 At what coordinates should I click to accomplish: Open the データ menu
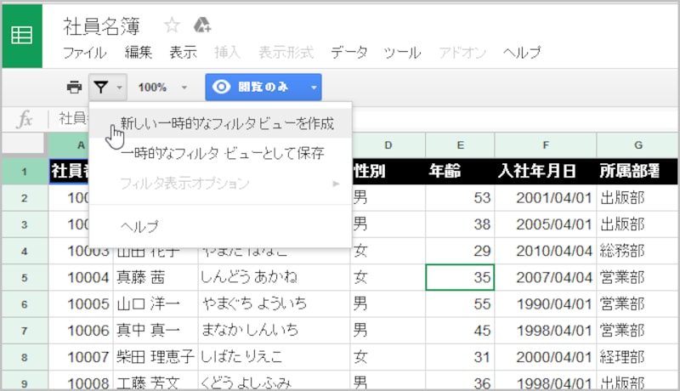(x=348, y=53)
